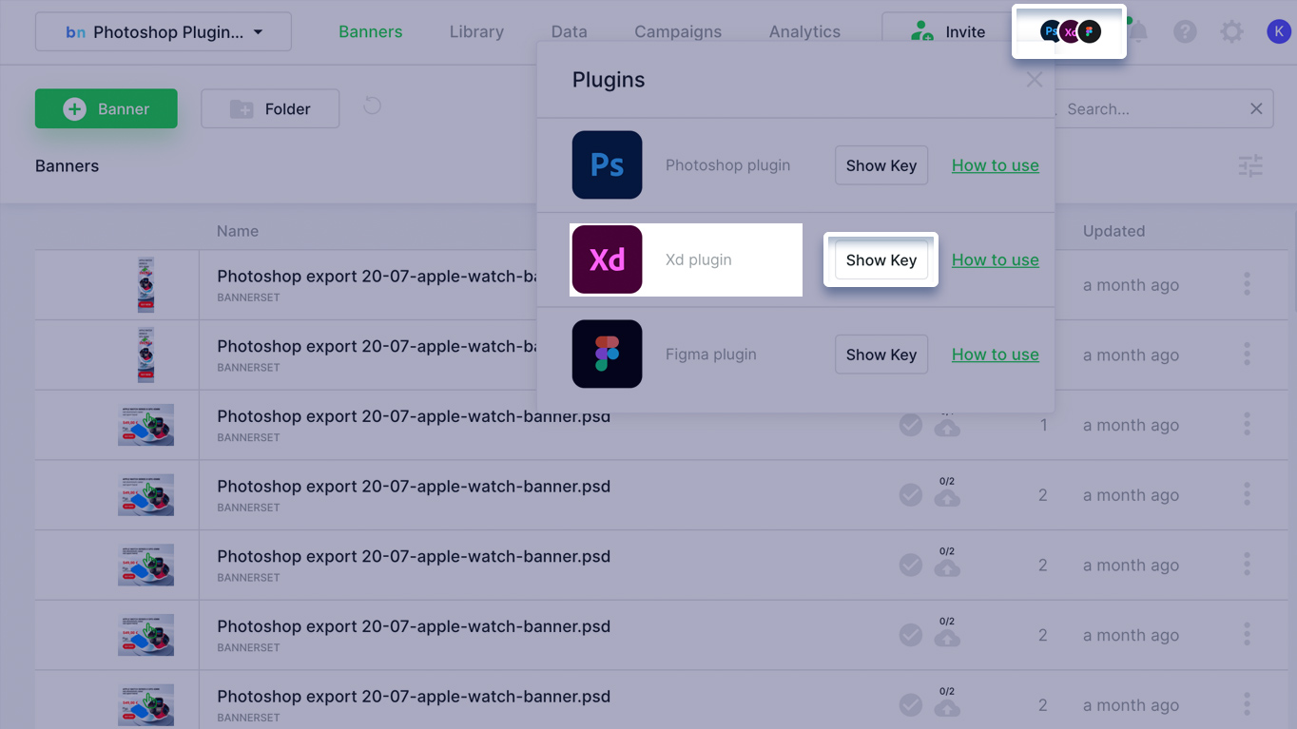Clear the search box with X
The width and height of the screenshot is (1297, 729).
[x=1256, y=108]
